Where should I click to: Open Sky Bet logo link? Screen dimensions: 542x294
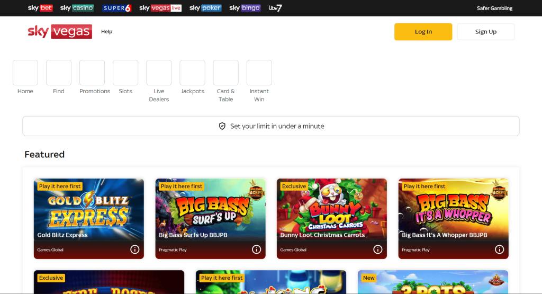coord(40,8)
